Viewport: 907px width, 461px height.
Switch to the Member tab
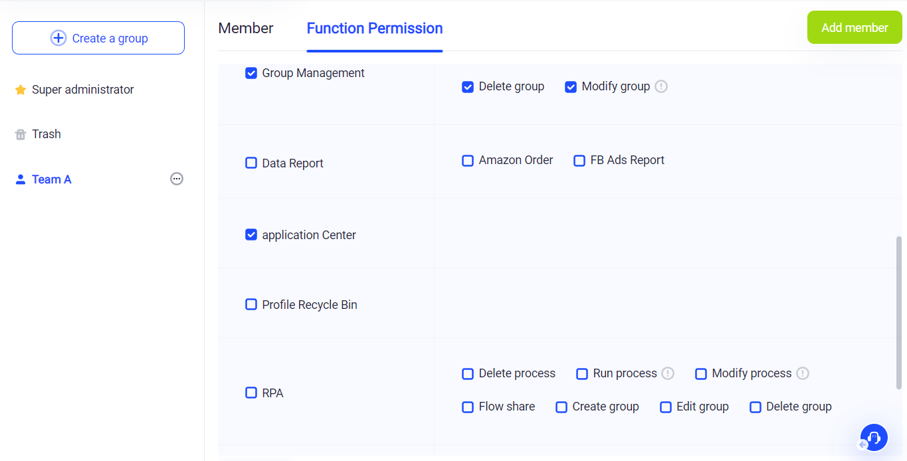click(x=246, y=29)
